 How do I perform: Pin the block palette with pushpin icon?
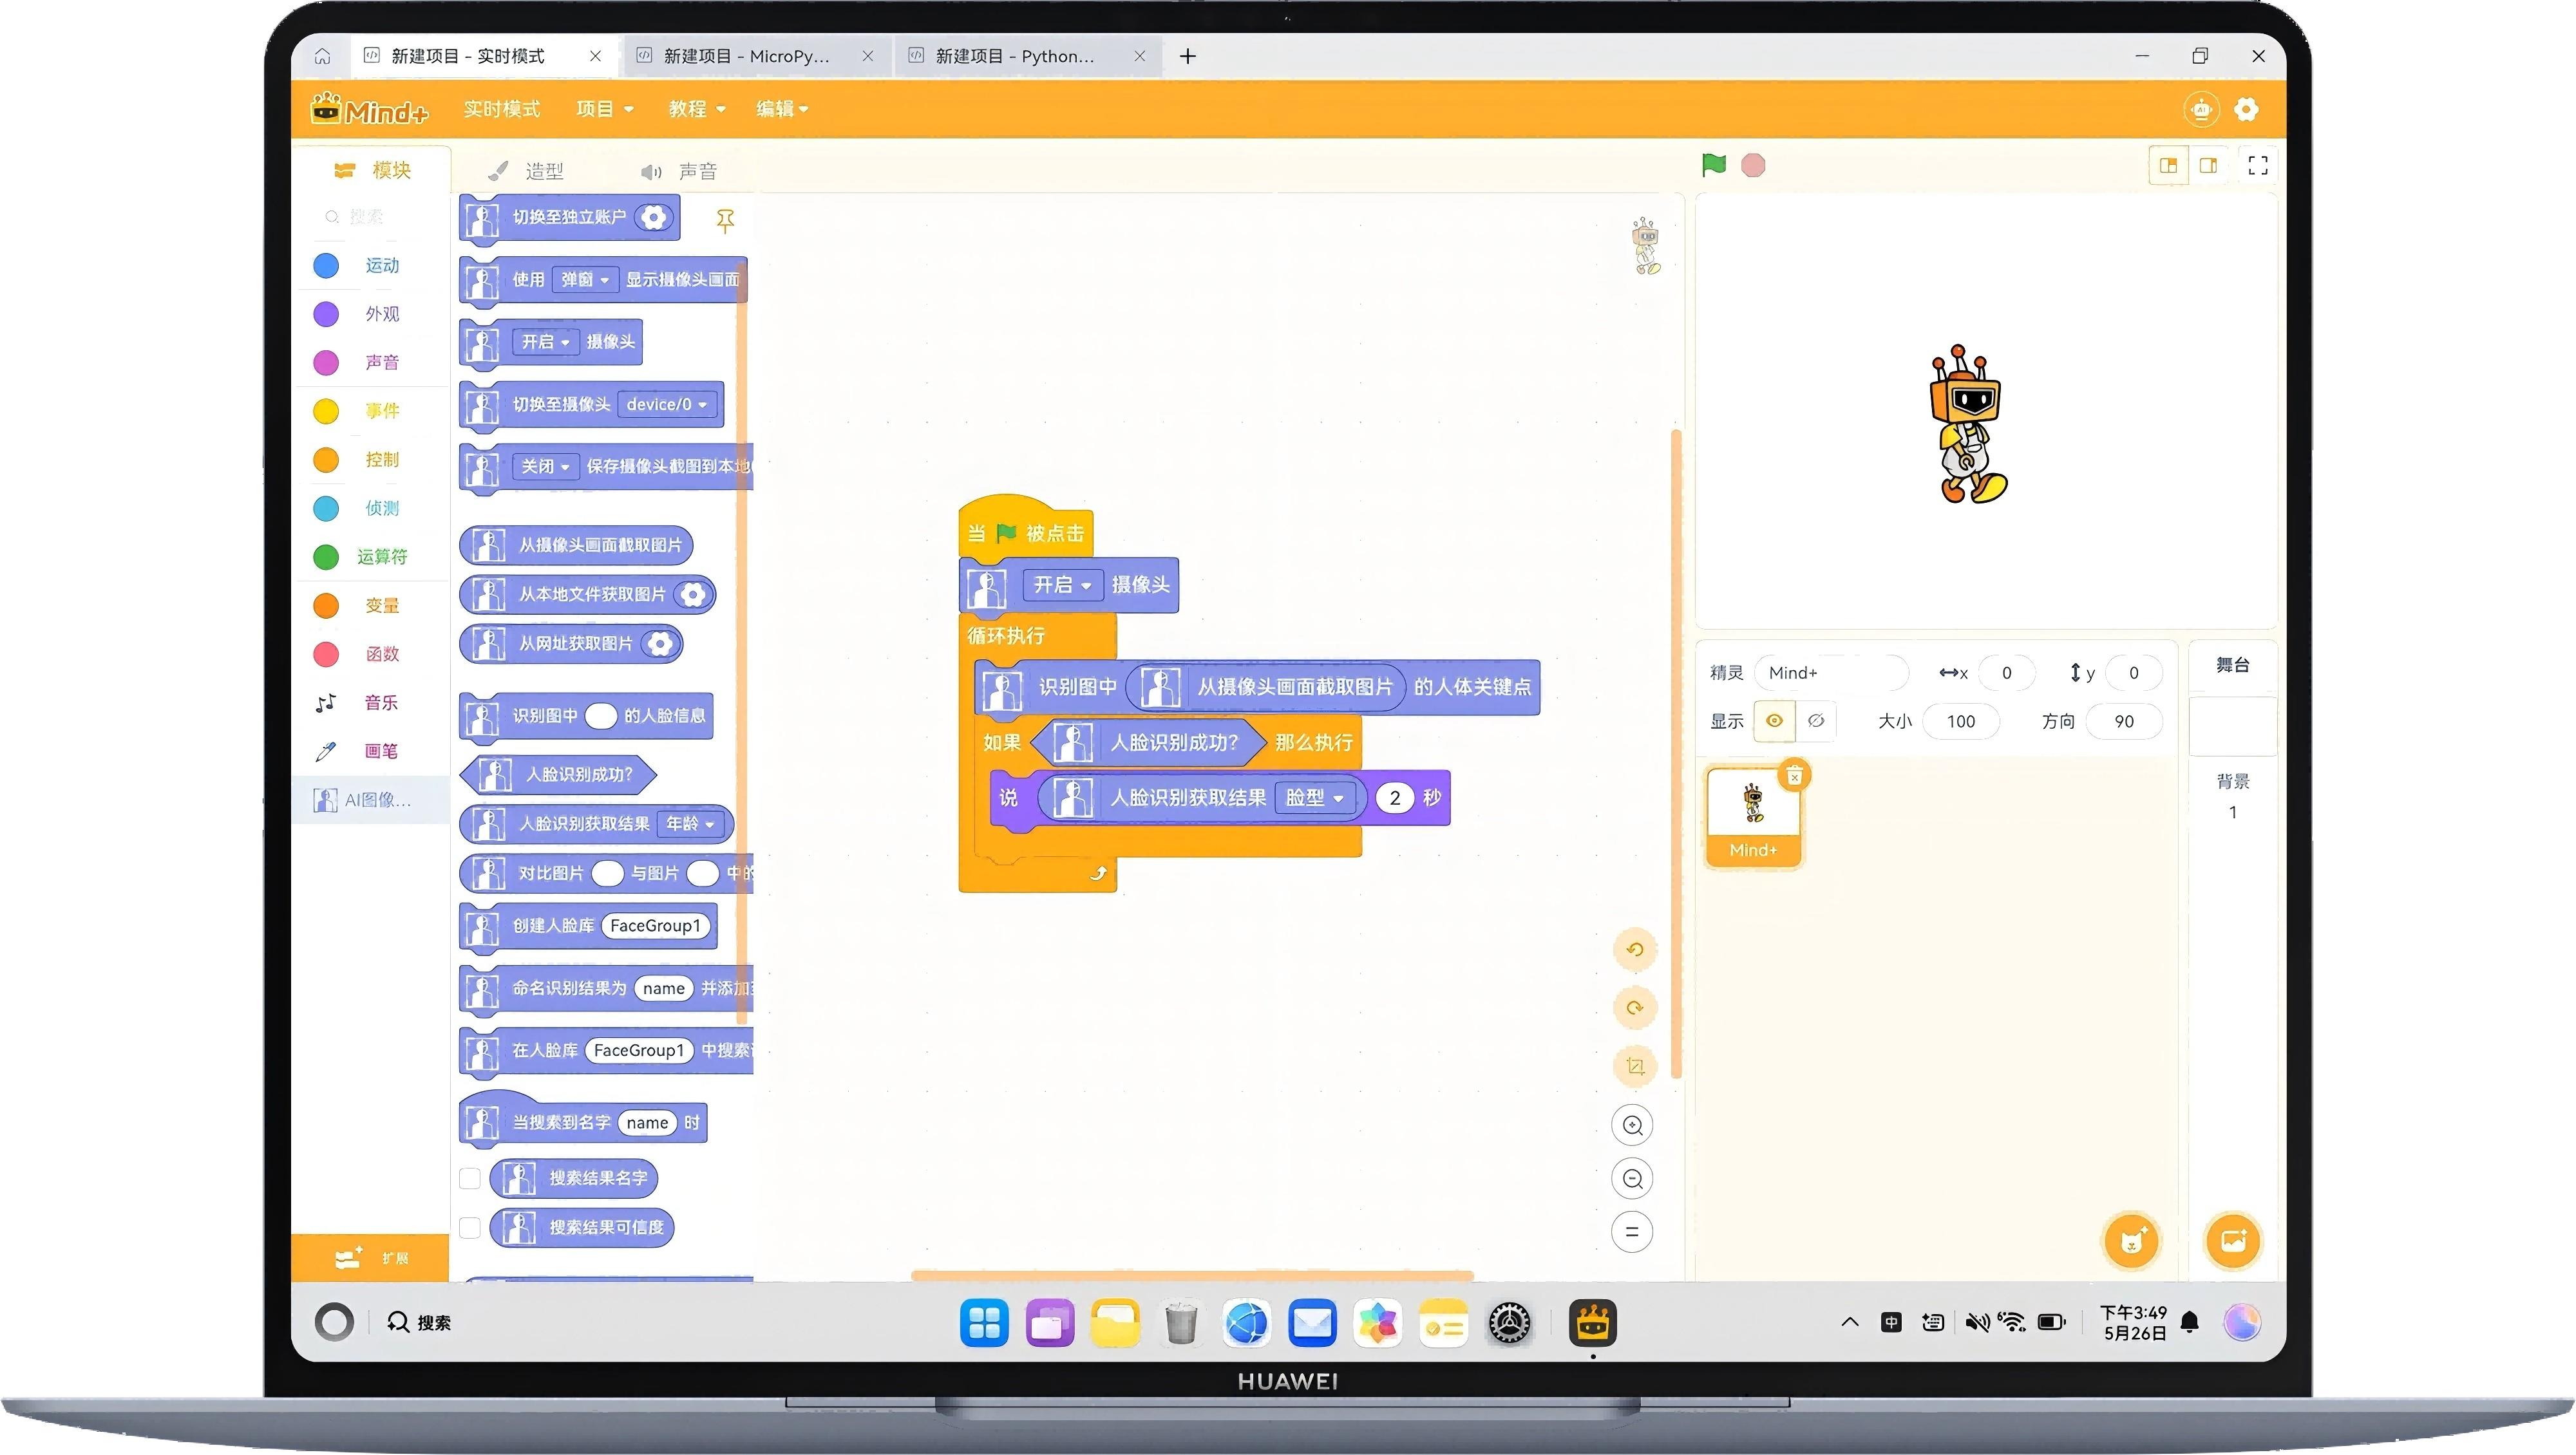725,220
